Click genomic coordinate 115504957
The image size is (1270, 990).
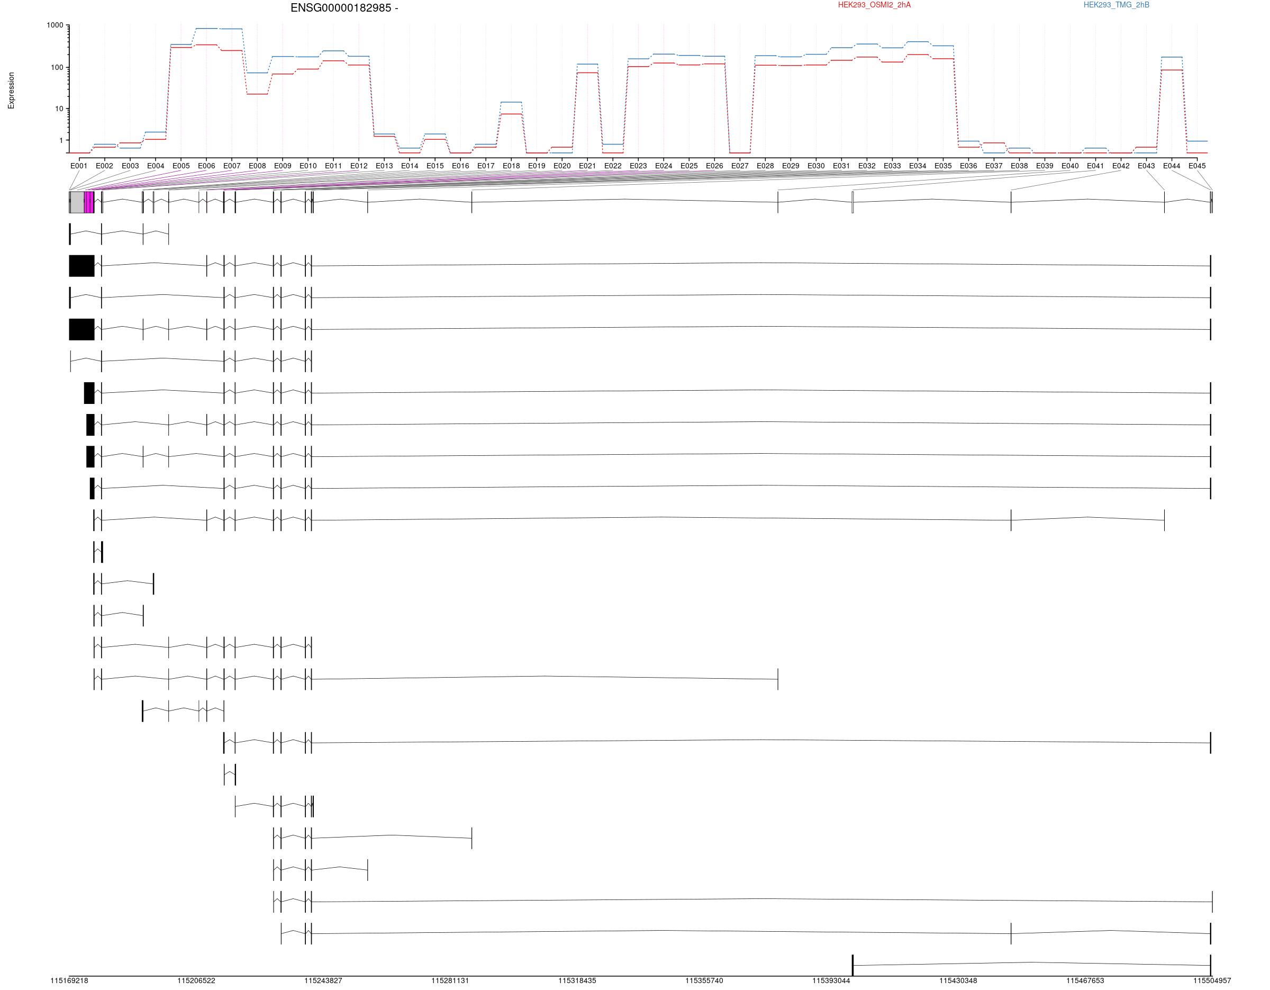[x=1212, y=980]
